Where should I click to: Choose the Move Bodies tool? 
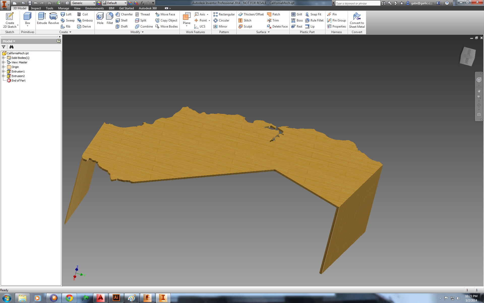point(166,27)
